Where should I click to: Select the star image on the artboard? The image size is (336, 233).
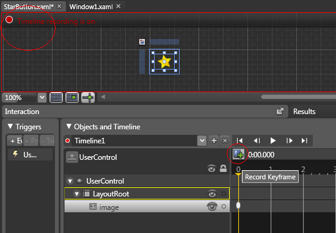pyautogui.click(x=164, y=62)
